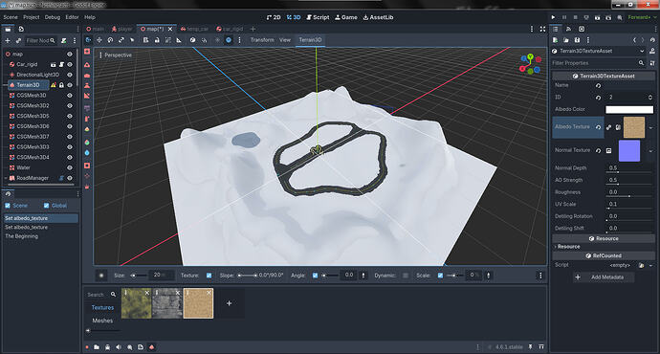This screenshot has height=354, width=660.
Task: Run the project with the play icon
Action: click(x=553, y=17)
